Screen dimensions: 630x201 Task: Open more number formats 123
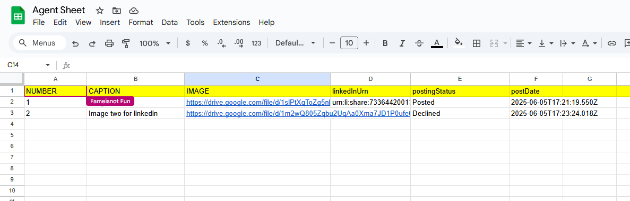click(x=256, y=43)
